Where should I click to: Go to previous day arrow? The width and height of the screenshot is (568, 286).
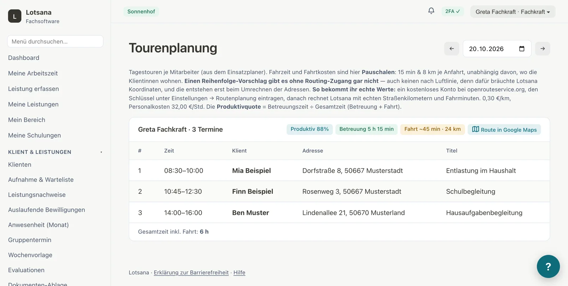point(452,49)
